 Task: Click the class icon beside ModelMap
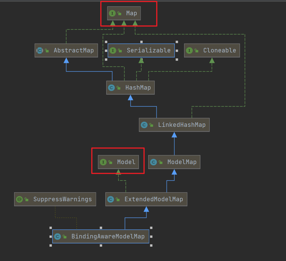pos(153,162)
